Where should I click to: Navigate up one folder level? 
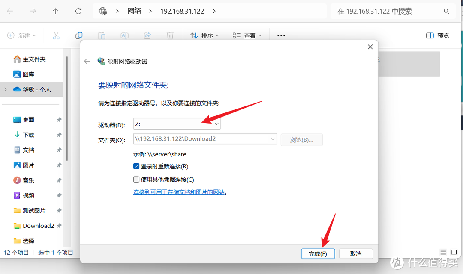tap(55, 11)
